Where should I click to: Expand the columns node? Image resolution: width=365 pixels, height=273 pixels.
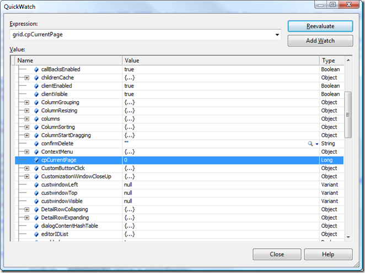27,119
